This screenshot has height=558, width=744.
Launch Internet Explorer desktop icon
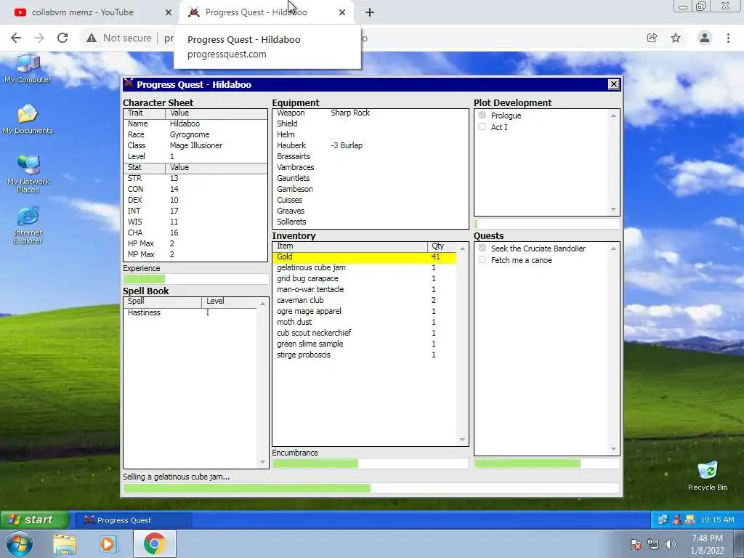click(x=28, y=225)
